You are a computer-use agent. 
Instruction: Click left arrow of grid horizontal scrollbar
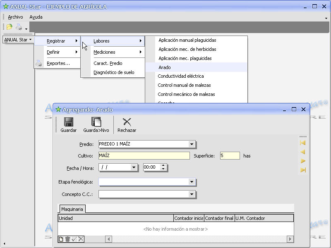pos(108,239)
